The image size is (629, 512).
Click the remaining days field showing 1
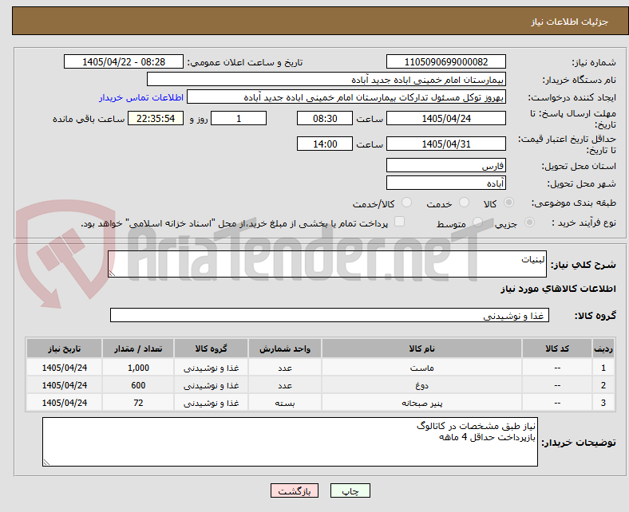click(239, 118)
